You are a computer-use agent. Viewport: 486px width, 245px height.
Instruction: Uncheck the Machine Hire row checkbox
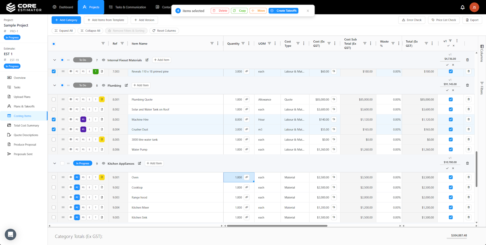[54, 119]
